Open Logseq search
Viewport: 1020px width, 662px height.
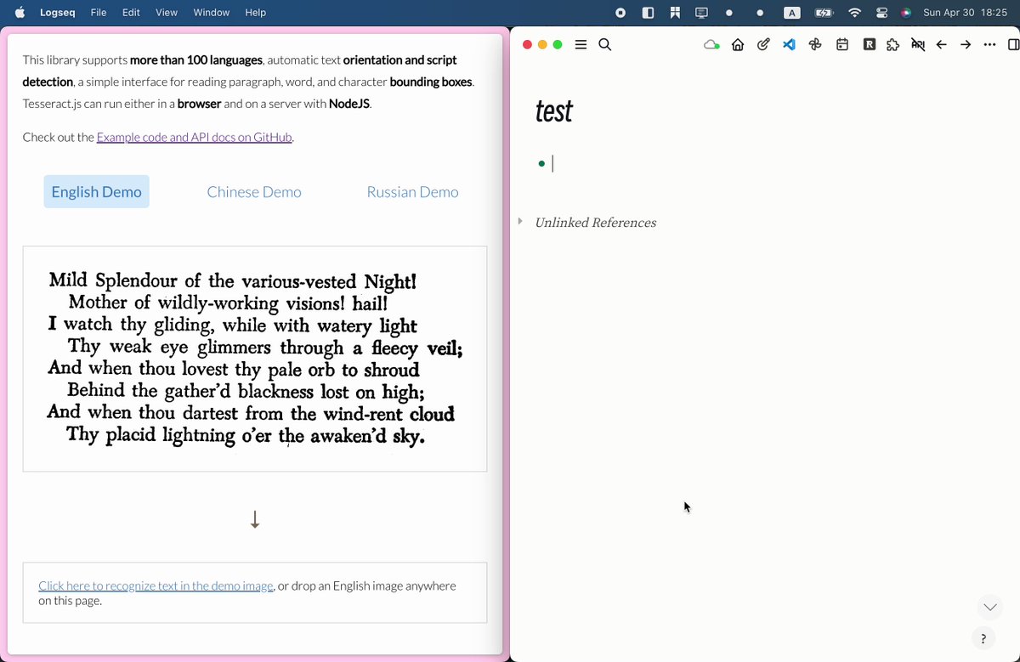[604, 44]
